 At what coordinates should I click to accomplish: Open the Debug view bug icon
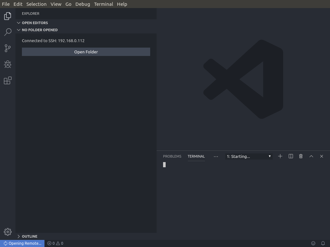click(8, 64)
